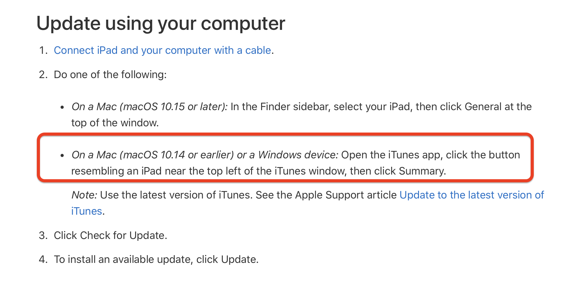Image resolution: width=584 pixels, height=285 pixels.
Task: Click the 'top of the window.' text line
Action: [x=115, y=123]
